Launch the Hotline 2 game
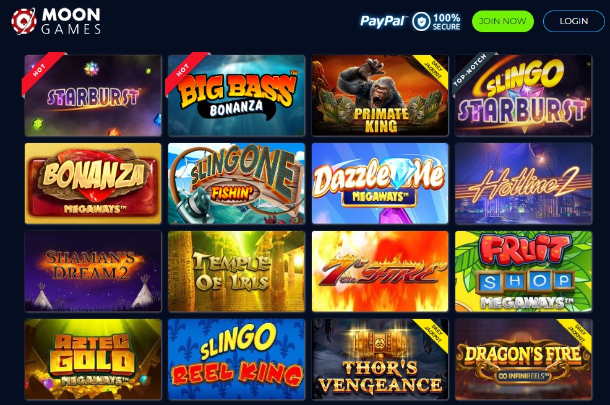Image resolution: width=610 pixels, height=405 pixels. click(523, 183)
